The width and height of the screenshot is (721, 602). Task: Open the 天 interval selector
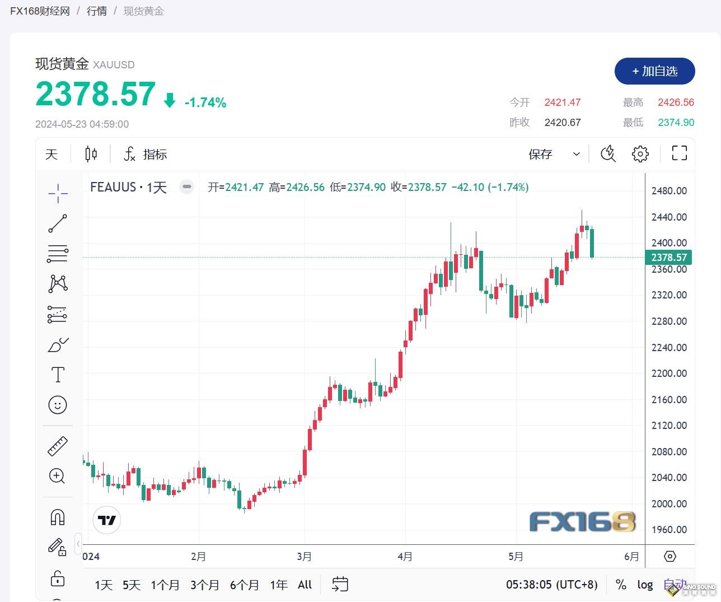point(52,154)
